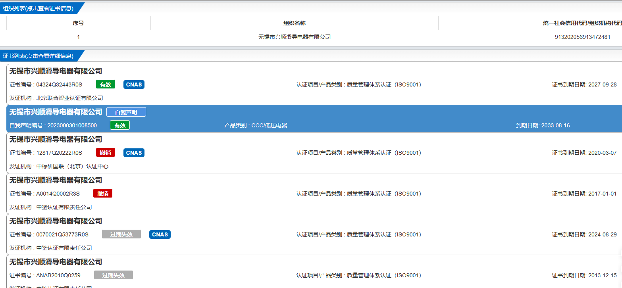Click the ISO9001 certification item for A0014Q0002R3S

384,194
